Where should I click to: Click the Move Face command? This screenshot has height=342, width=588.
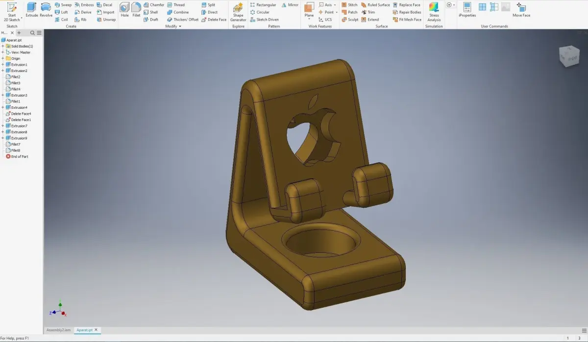pyautogui.click(x=521, y=10)
